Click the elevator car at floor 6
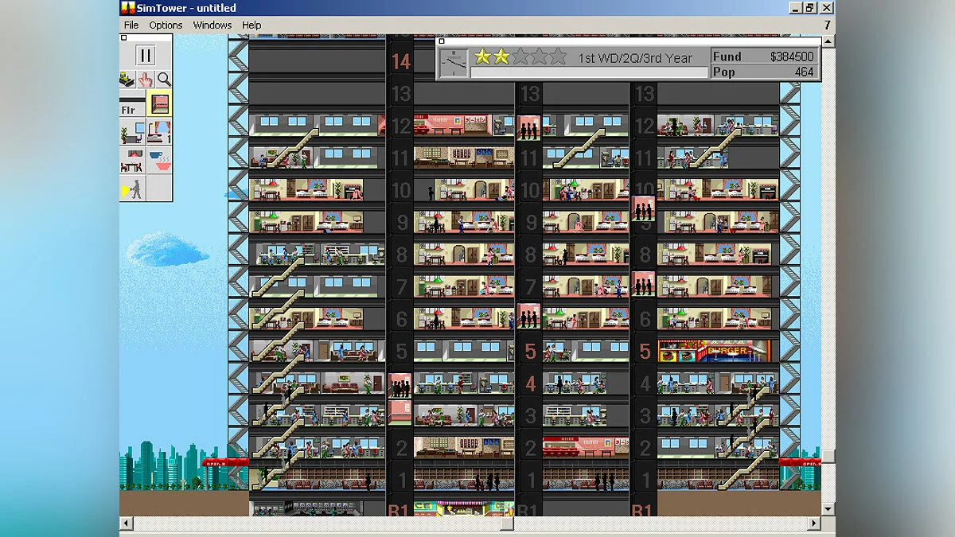955x537 pixels. (528, 316)
